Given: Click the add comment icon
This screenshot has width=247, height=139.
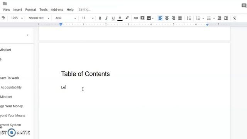Looking at the screenshot, I should tap(142, 18).
